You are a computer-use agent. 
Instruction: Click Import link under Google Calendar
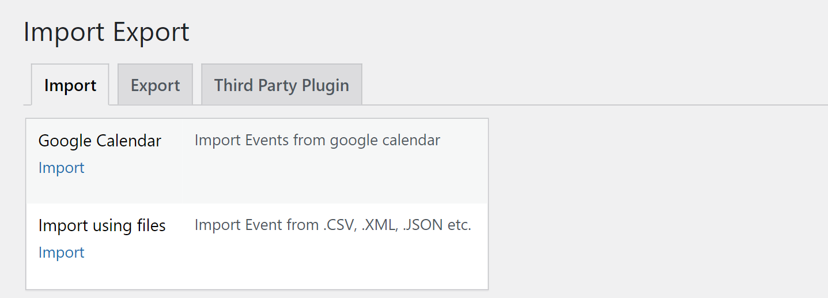point(62,168)
